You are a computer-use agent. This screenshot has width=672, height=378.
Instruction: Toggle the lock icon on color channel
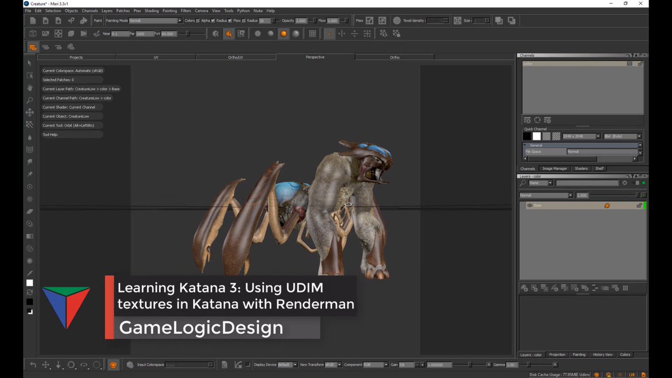(x=640, y=64)
